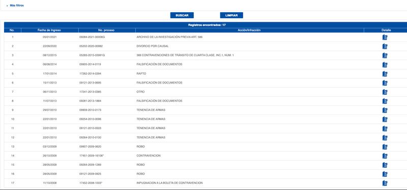Open detail icon for process 05283-2015-03991G
The image size is (407, 190).
(x=385, y=55)
